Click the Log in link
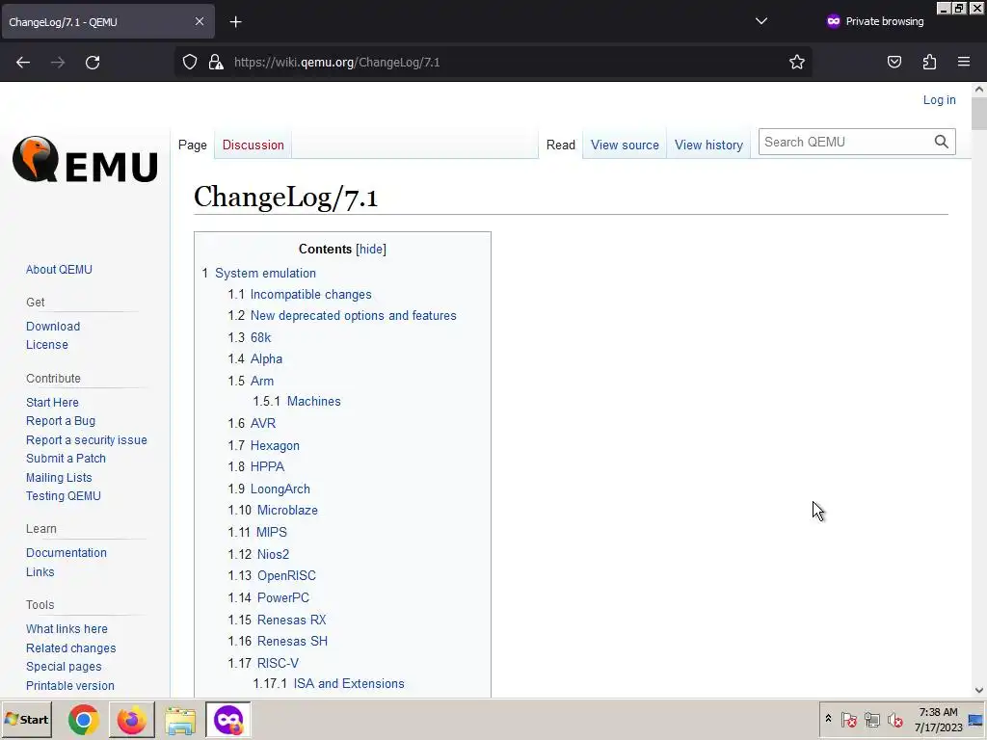Screen dimensions: 987x740 point(939,100)
